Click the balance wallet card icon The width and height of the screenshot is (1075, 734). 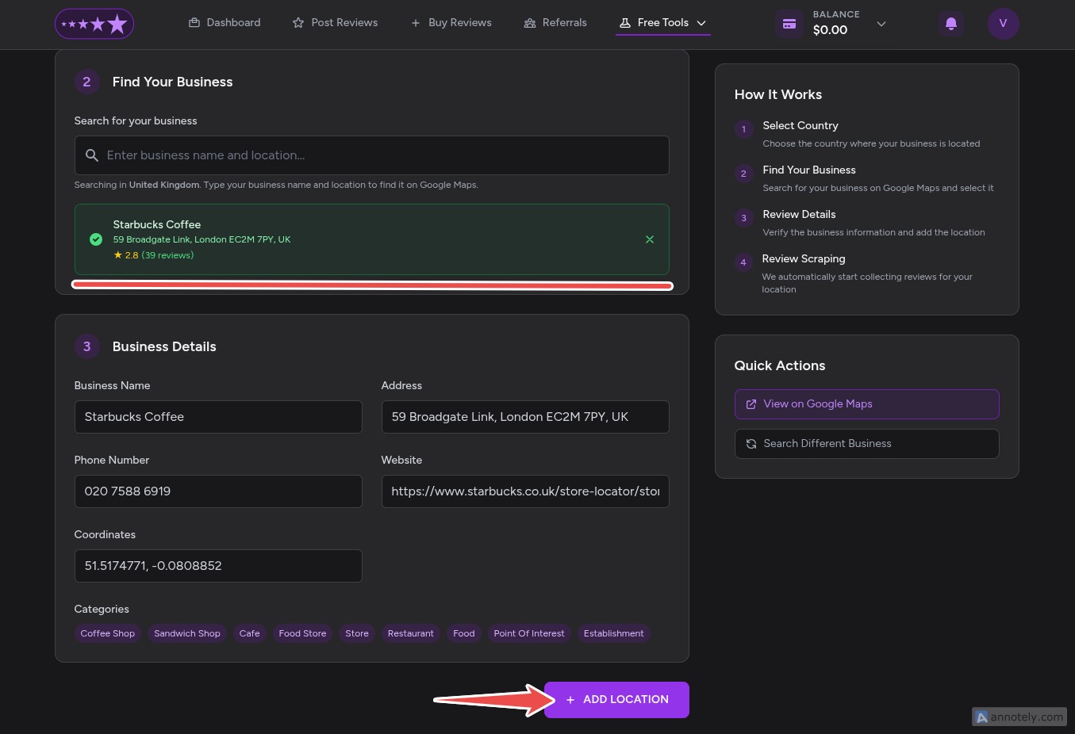pos(789,24)
